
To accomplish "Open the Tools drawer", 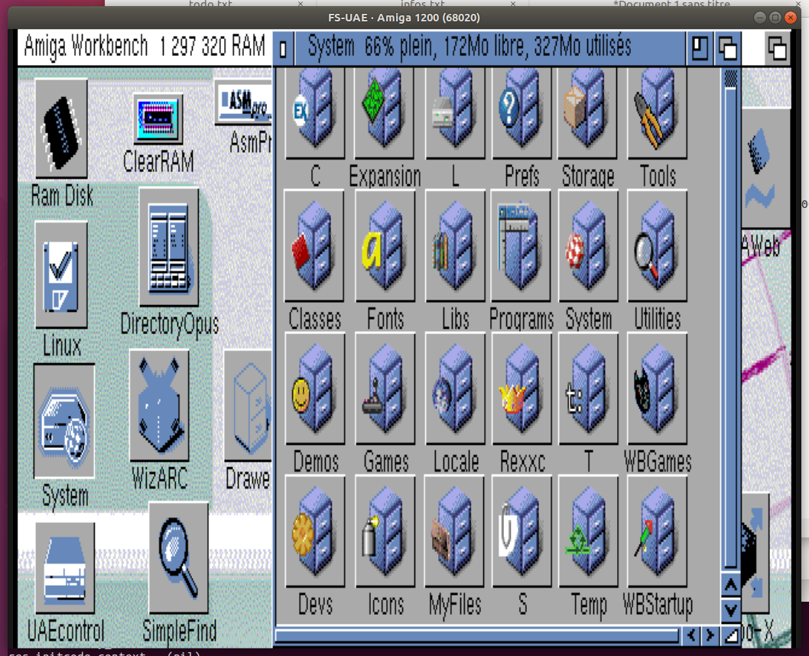I will pyautogui.click(x=657, y=113).
